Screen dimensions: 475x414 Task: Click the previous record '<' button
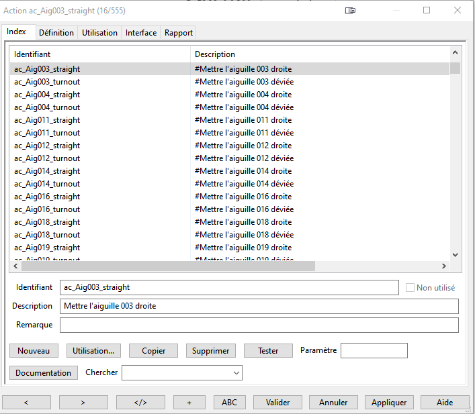pos(26,403)
